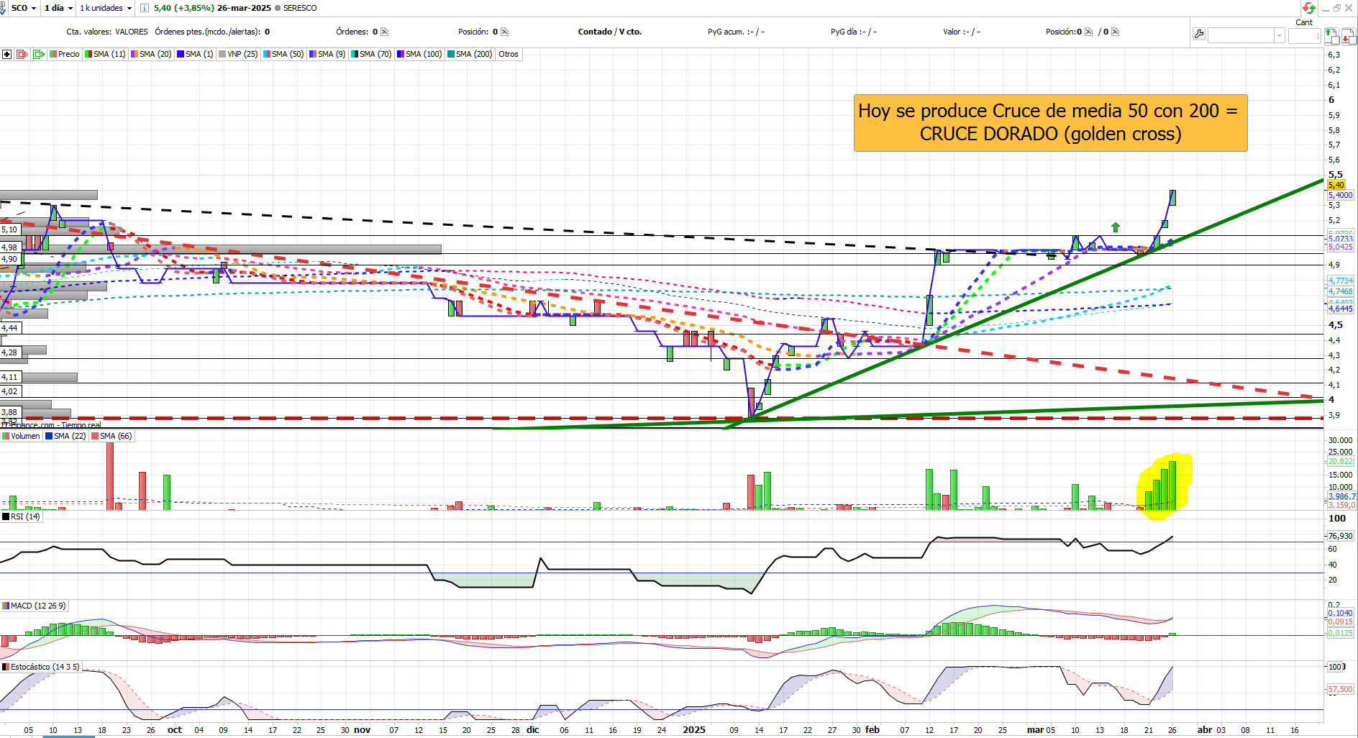This screenshot has height=738, width=1358.
Task: Click the SMA (100) color swatch
Action: point(401,54)
